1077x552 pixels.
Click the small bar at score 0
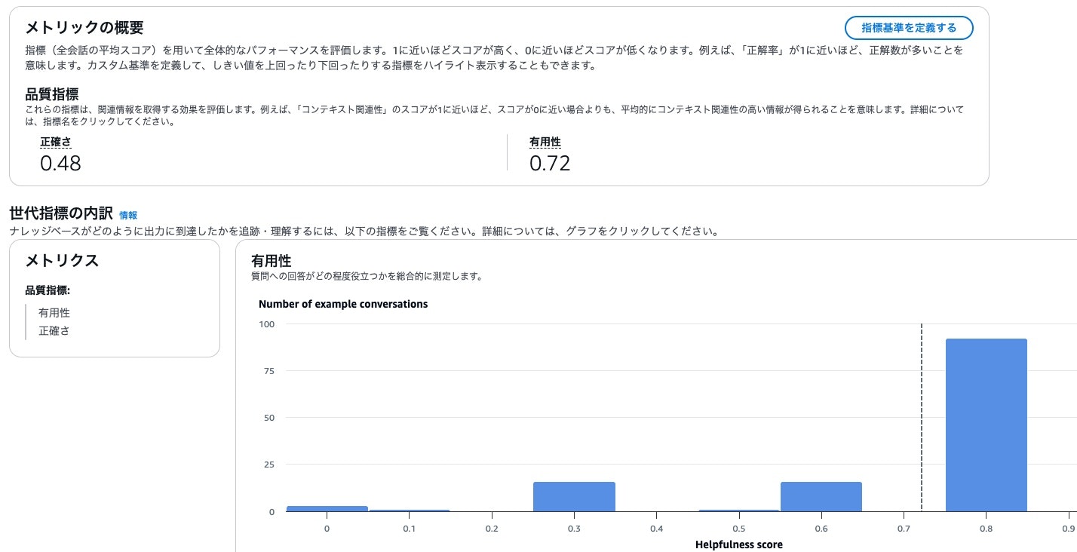pos(327,508)
